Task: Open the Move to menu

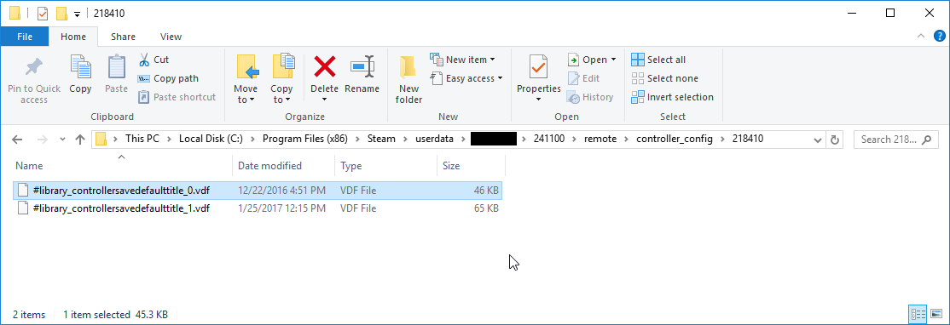Action: click(246, 79)
